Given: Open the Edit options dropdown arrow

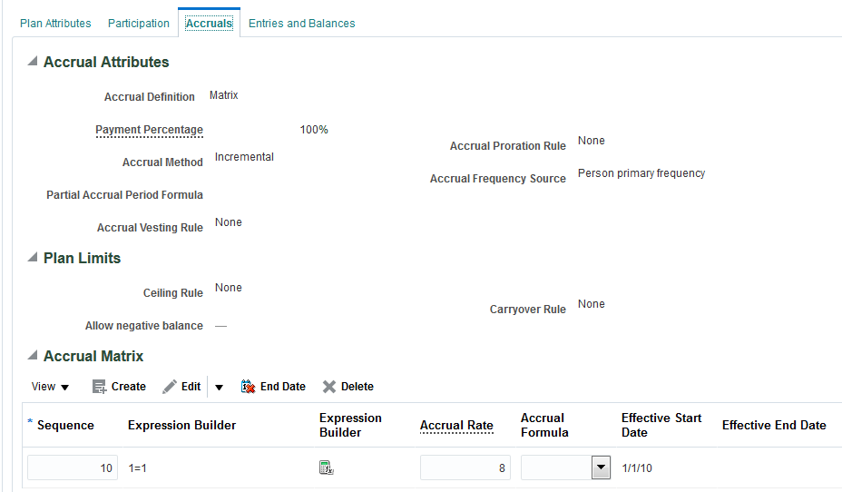Looking at the screenshot, I should 219,387.
